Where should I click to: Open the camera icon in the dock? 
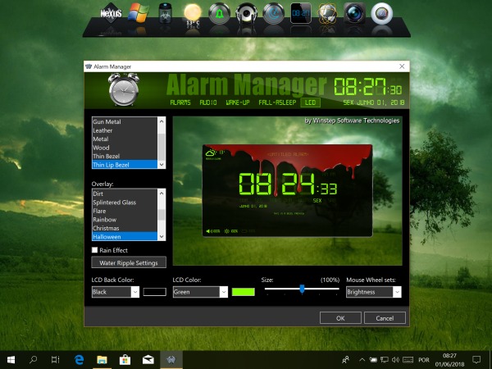353,13
